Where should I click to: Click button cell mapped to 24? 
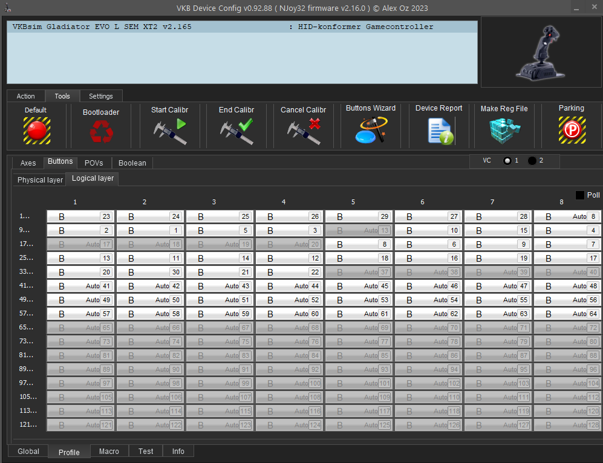click(151, 217)
